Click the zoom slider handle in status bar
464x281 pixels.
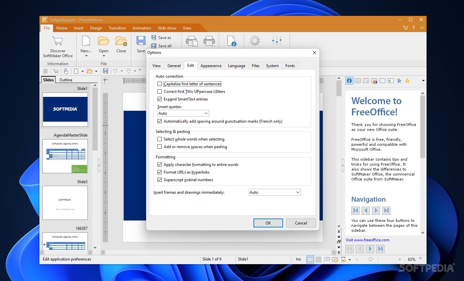click(371, 260)
